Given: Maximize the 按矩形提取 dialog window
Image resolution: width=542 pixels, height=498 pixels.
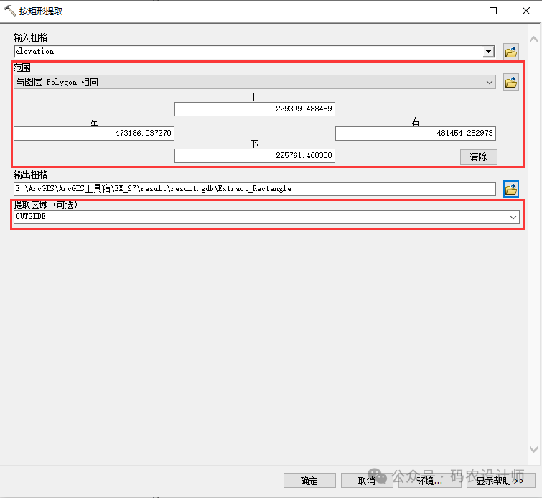Looking at the screenshot, I should tap(493, 11).
